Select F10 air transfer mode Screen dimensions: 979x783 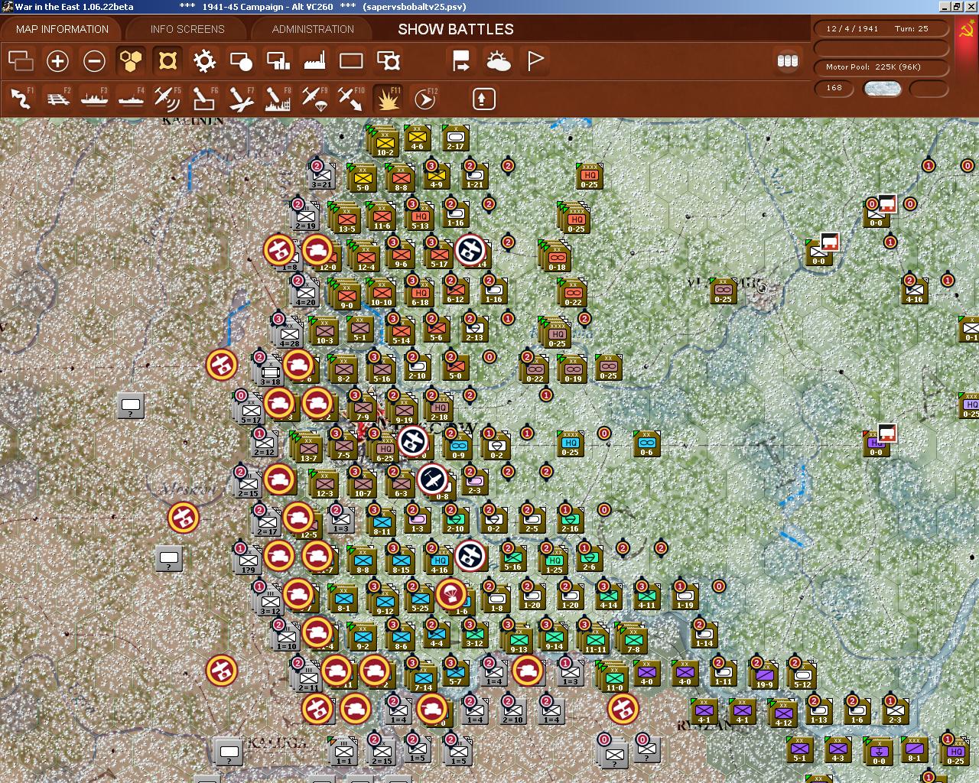tap(351, 99)
